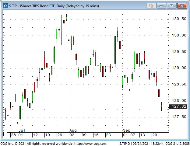This screenshot has height=146, width=190.
Task: Click the CQG logo icon in title bar
Action: tap(5, 6)
